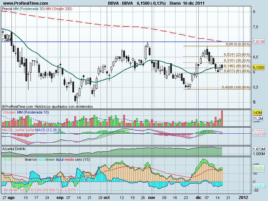Image resolution: width=268 pixels, height=201 pixels.
Task: Click the dic month label on time axis
Action: point(199,198)
